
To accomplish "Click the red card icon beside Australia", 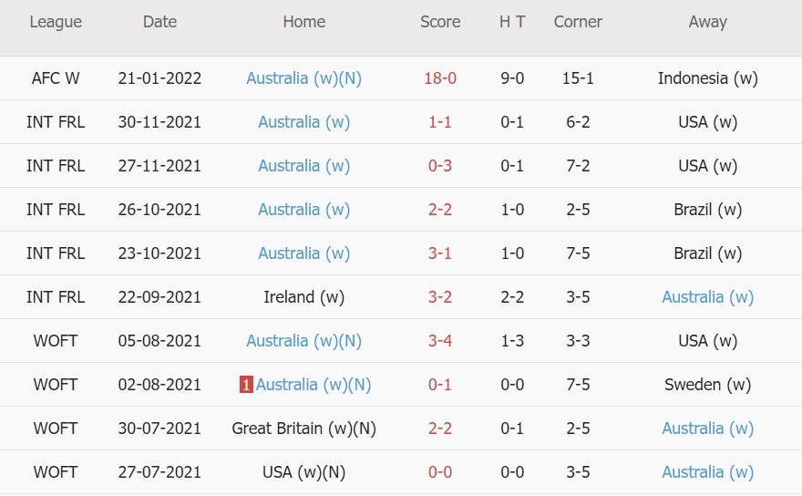I will coord(246,385).
